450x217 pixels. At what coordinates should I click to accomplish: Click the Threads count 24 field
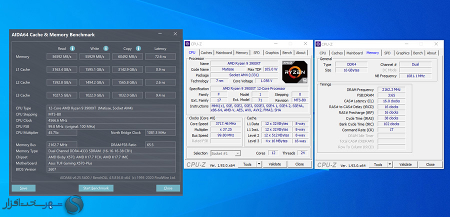tap(302, 153)
